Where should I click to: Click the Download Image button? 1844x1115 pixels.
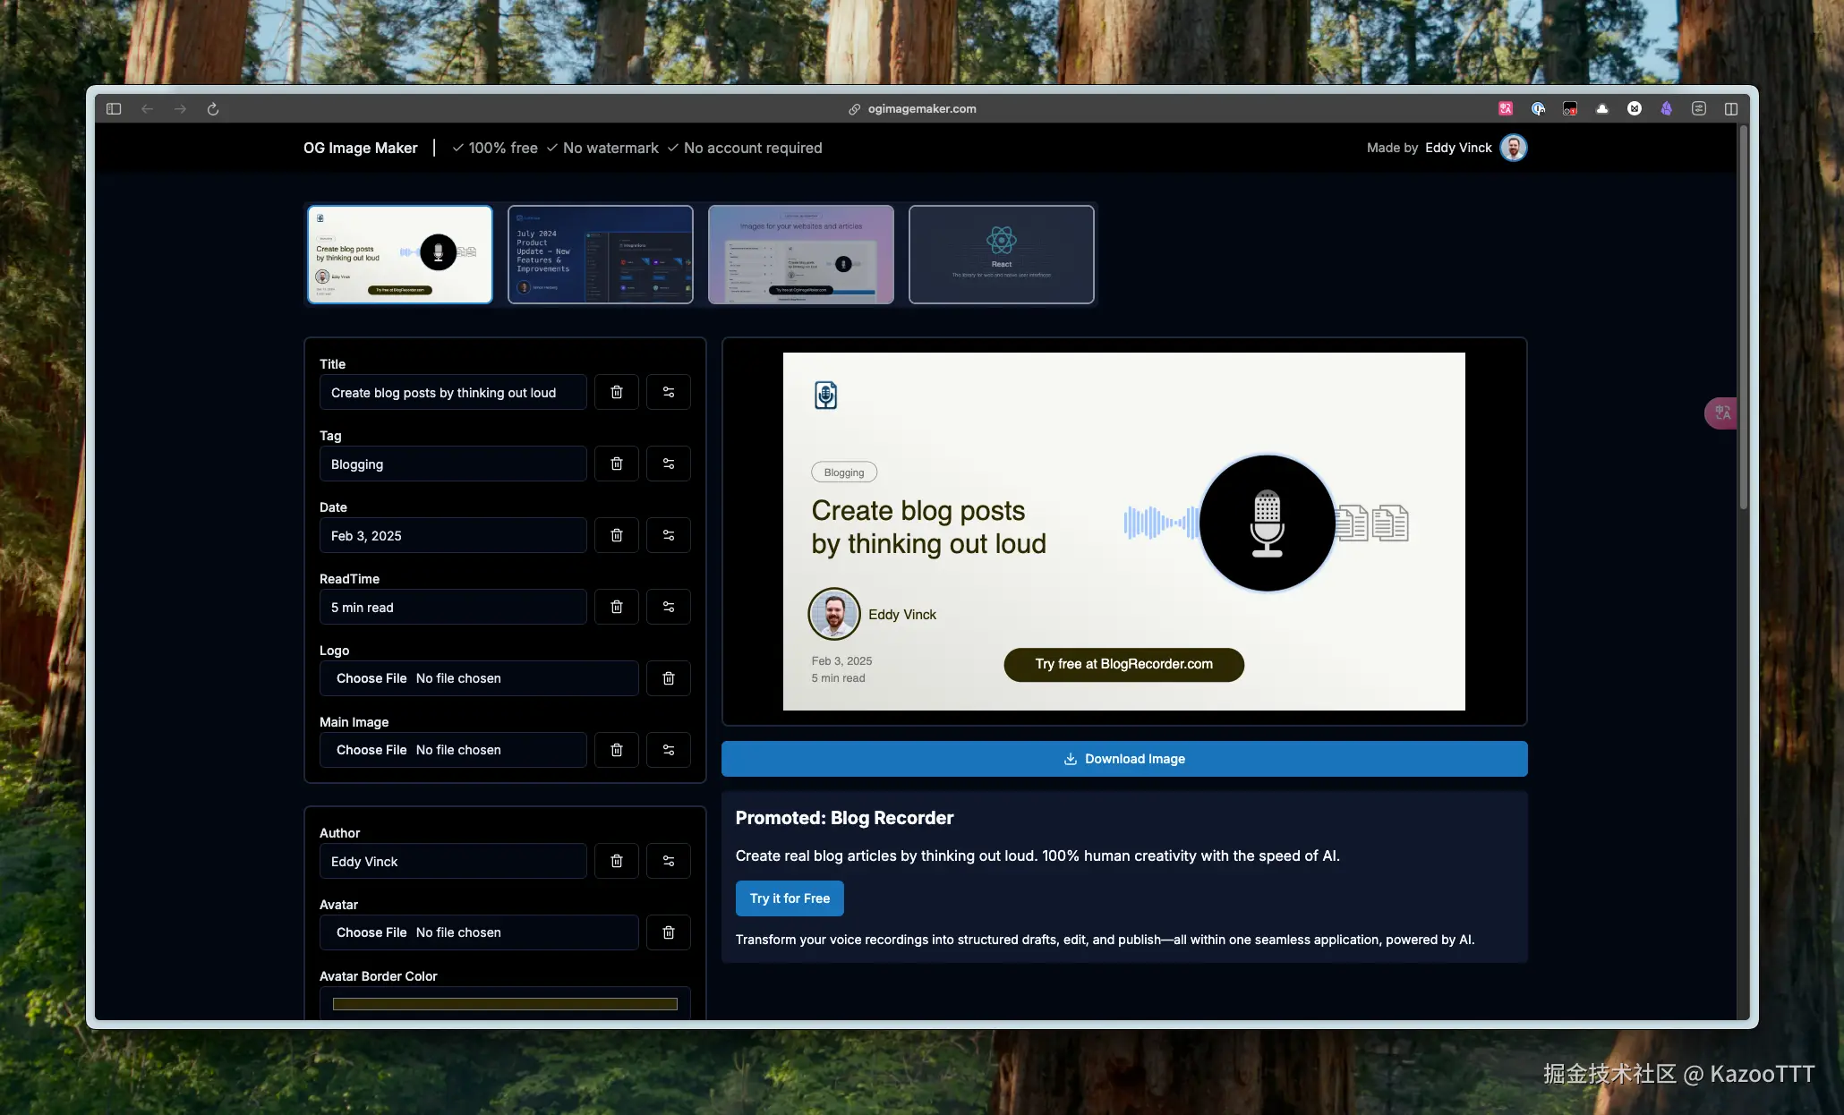[x=1123, y=759]
